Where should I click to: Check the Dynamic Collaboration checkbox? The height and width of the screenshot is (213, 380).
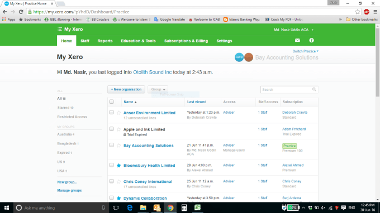click(111, 198)
